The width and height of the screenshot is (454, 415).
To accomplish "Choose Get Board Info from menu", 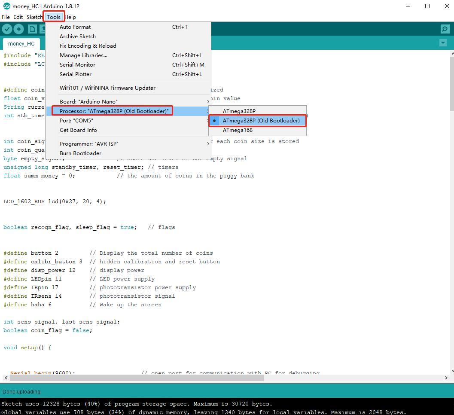I will [128, 130].
